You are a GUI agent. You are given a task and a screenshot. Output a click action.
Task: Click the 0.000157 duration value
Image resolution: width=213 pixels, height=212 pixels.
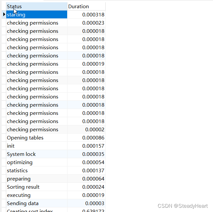[x=93, y=146]
